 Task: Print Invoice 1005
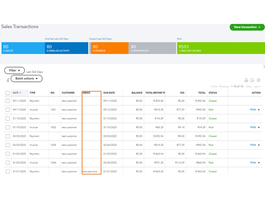253,145
